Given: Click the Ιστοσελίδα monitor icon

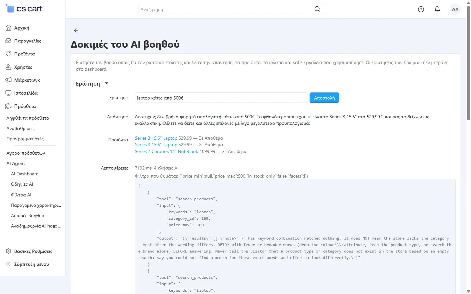Looking at the screenshot, I should (8, 93).
